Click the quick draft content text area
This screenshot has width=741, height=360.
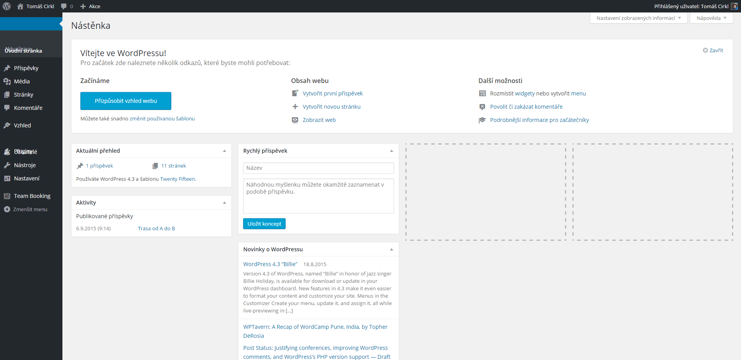tap(318, 196)
